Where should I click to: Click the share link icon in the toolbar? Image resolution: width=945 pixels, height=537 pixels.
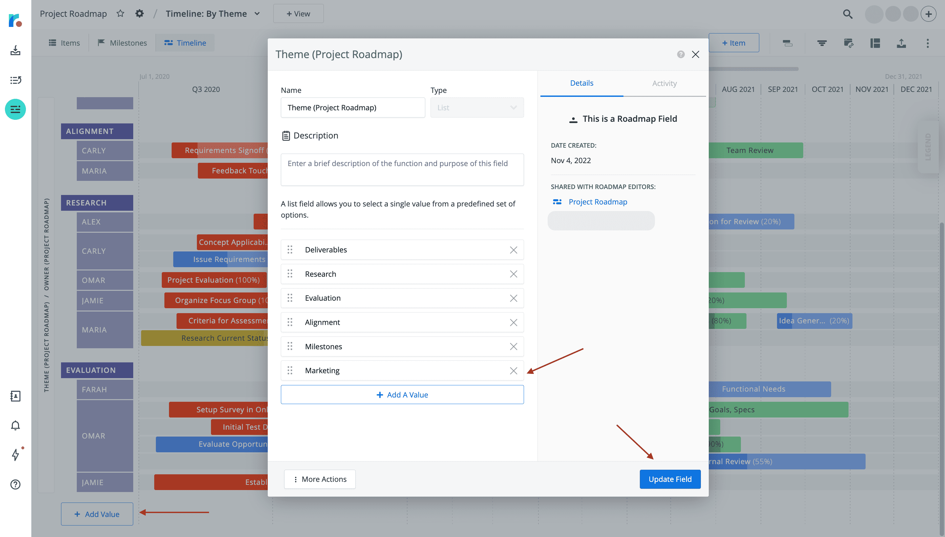849,43
